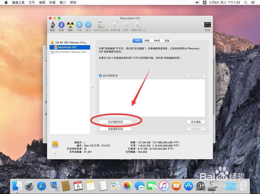Open Maps from the Dock

[115, 186]
